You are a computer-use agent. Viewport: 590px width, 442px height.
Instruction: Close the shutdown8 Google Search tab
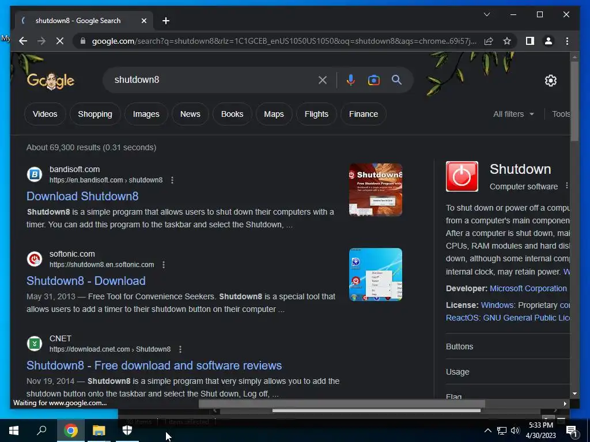143,21
